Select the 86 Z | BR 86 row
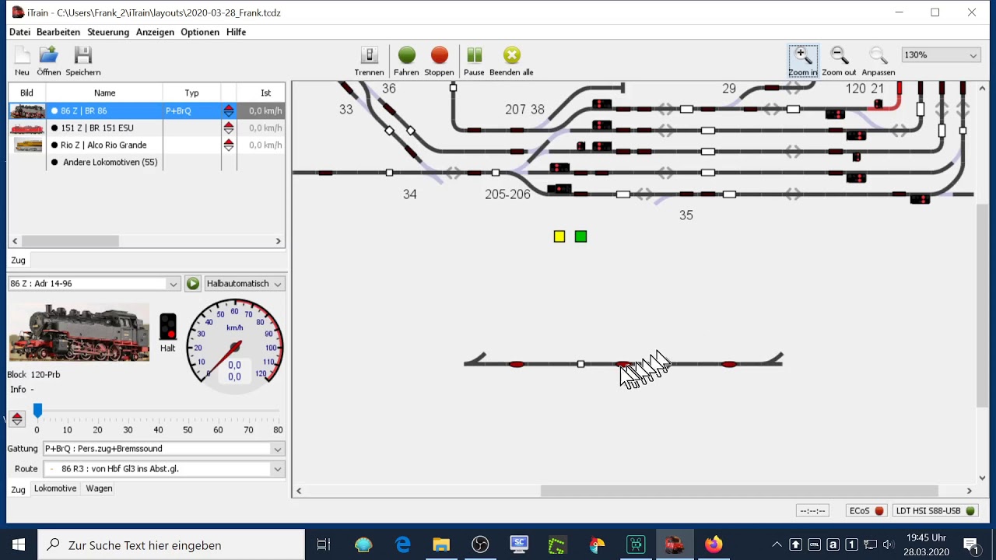Viewport: 996px width, 560px height. [x=146, y=110]
